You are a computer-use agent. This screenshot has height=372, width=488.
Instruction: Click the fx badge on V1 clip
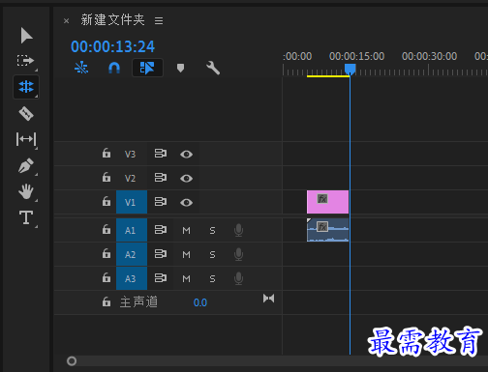[322, 199]
